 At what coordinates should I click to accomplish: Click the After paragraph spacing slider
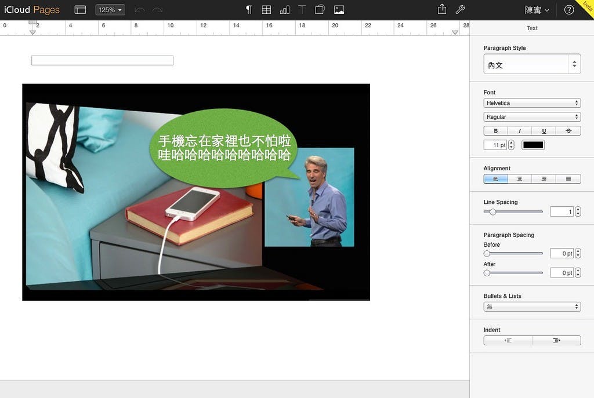513,273
